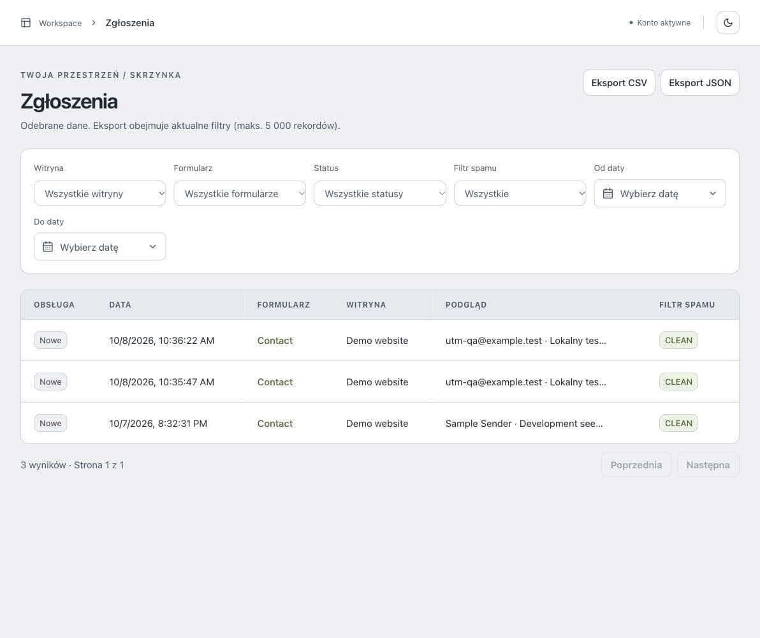Click the DATA column header
760x638 pixels.
(121, 305)
